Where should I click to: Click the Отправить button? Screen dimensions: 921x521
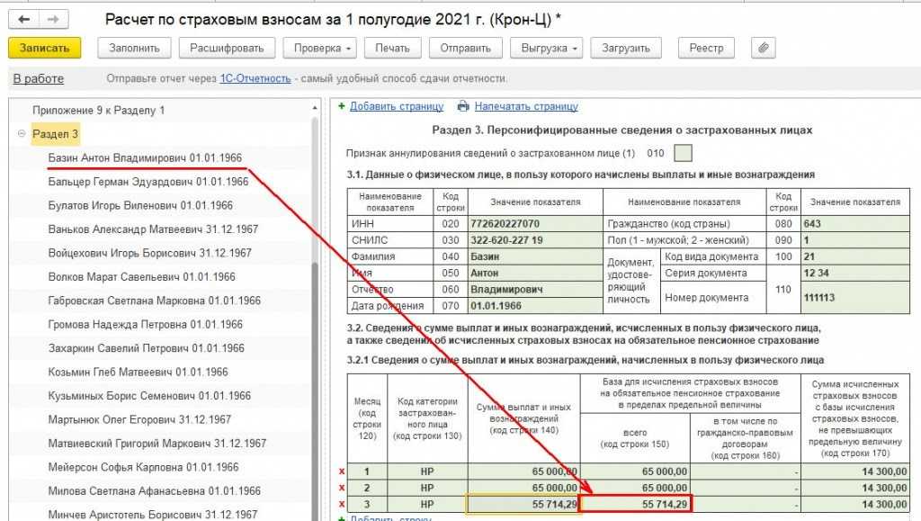pos(465,49)
